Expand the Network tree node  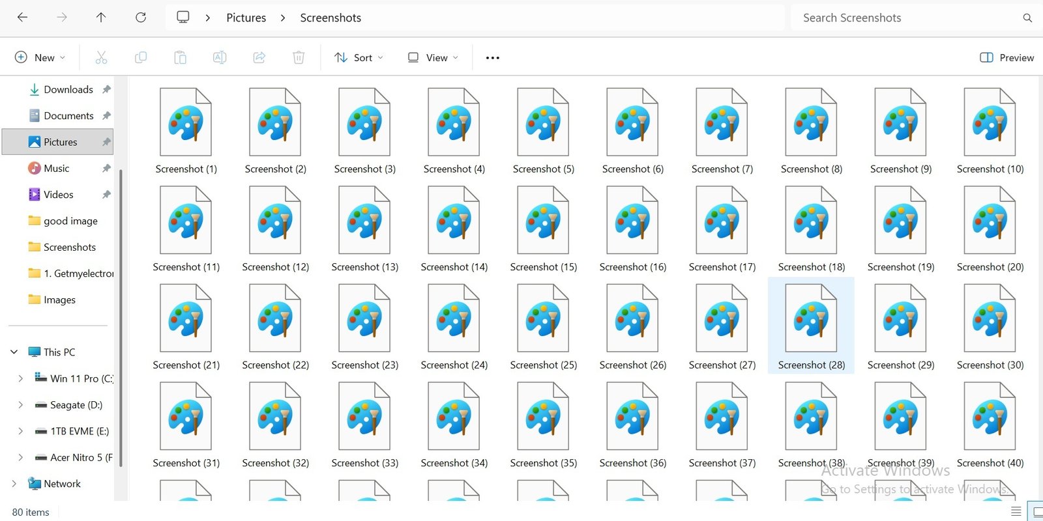[14, 484]
